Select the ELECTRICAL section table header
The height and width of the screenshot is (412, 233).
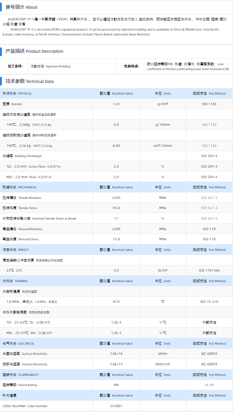point(18,343)
